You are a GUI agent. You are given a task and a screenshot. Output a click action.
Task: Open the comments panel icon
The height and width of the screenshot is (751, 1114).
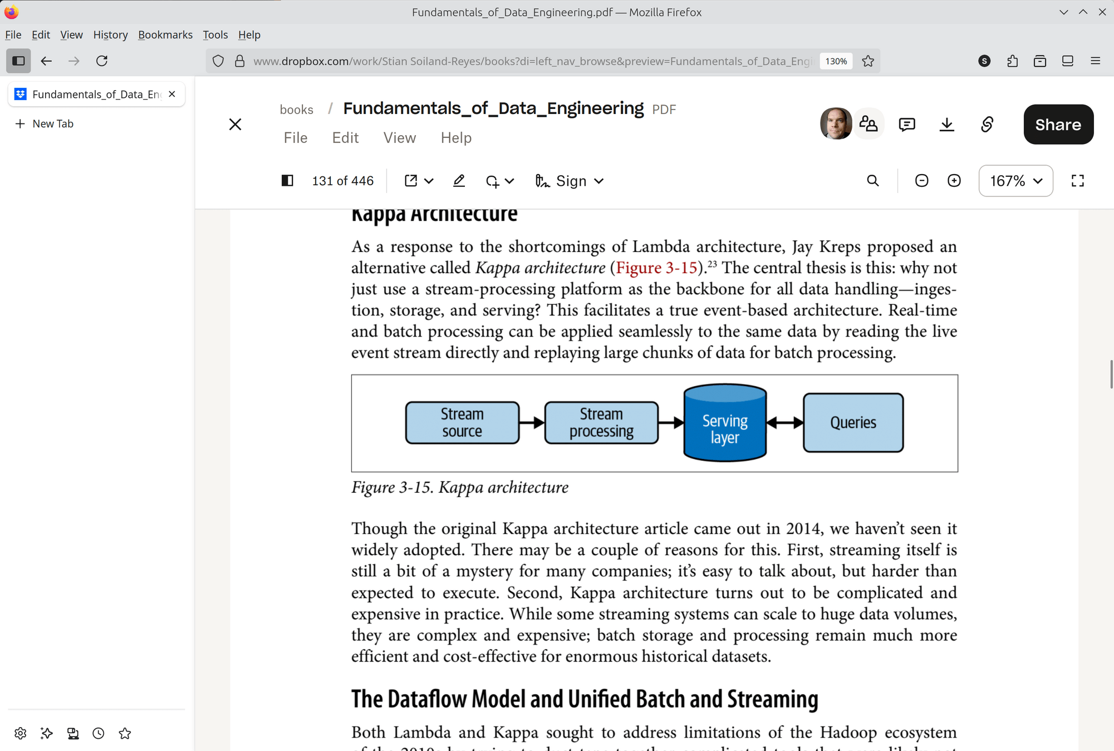point(906,124)
